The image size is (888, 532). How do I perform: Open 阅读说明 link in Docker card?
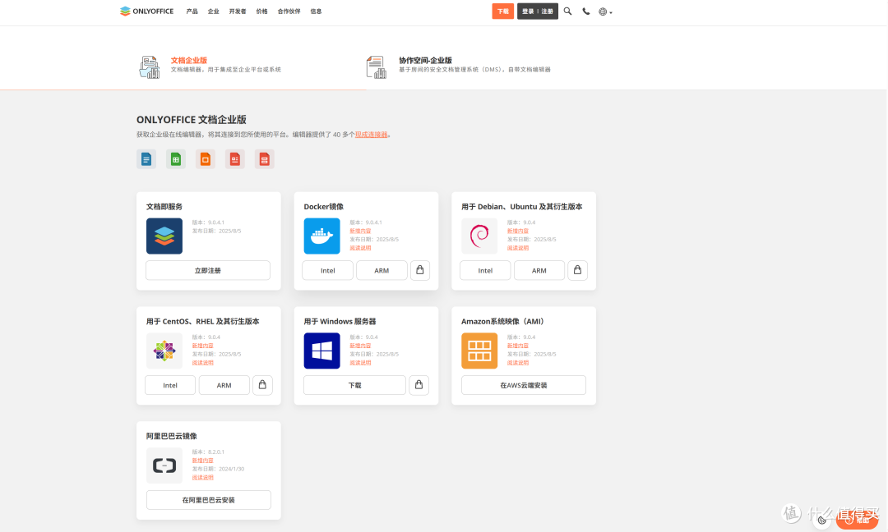360,248
